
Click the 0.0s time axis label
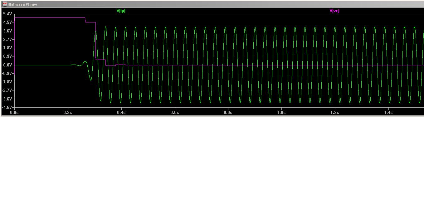pos(14,112)
